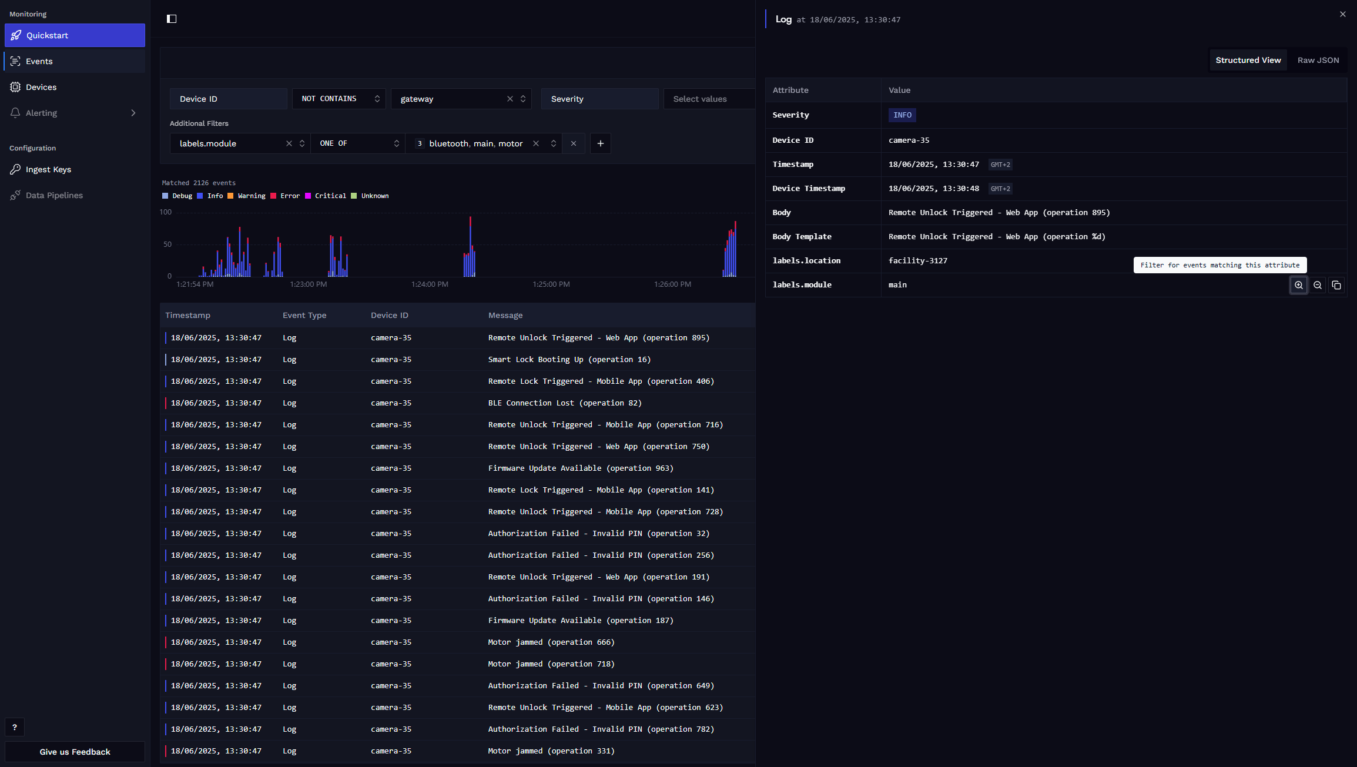Viewport: 1357px width, 767px height.
Task: Select the camera-35 value in details panel
Action: (909, 140)
